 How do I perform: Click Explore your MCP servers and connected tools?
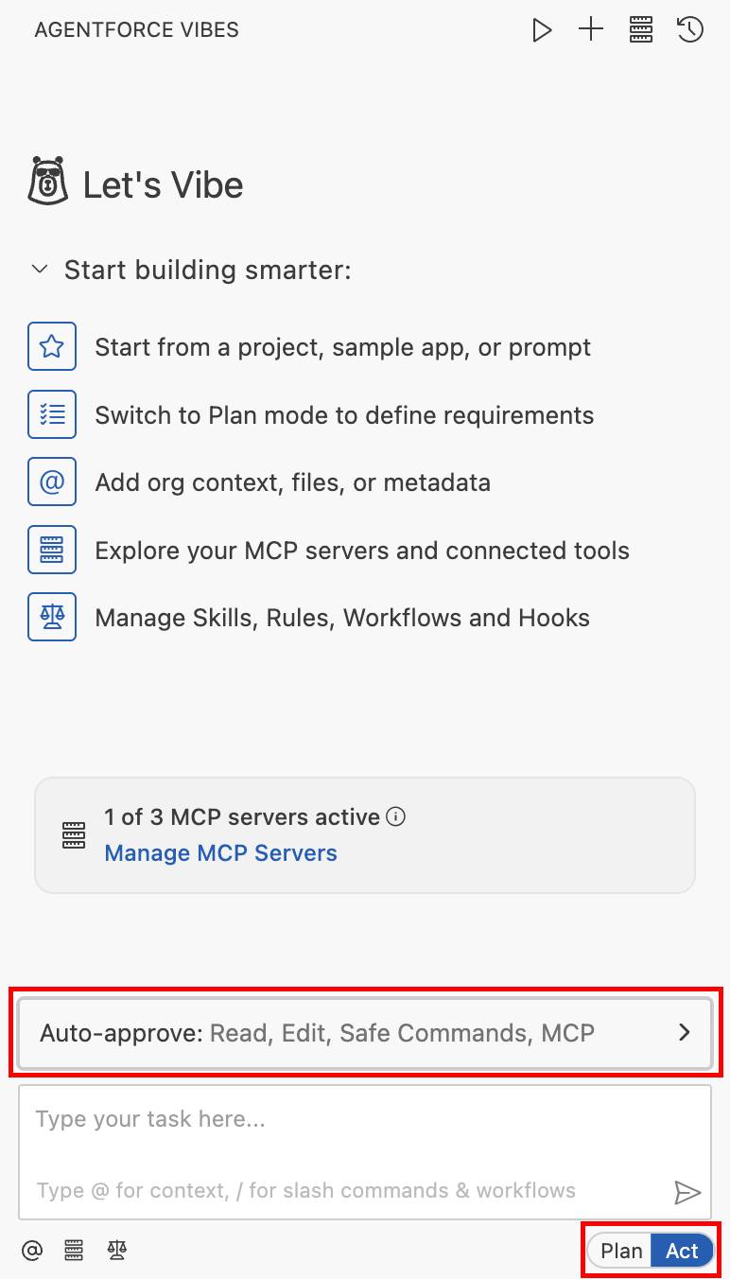pos(362,551)
